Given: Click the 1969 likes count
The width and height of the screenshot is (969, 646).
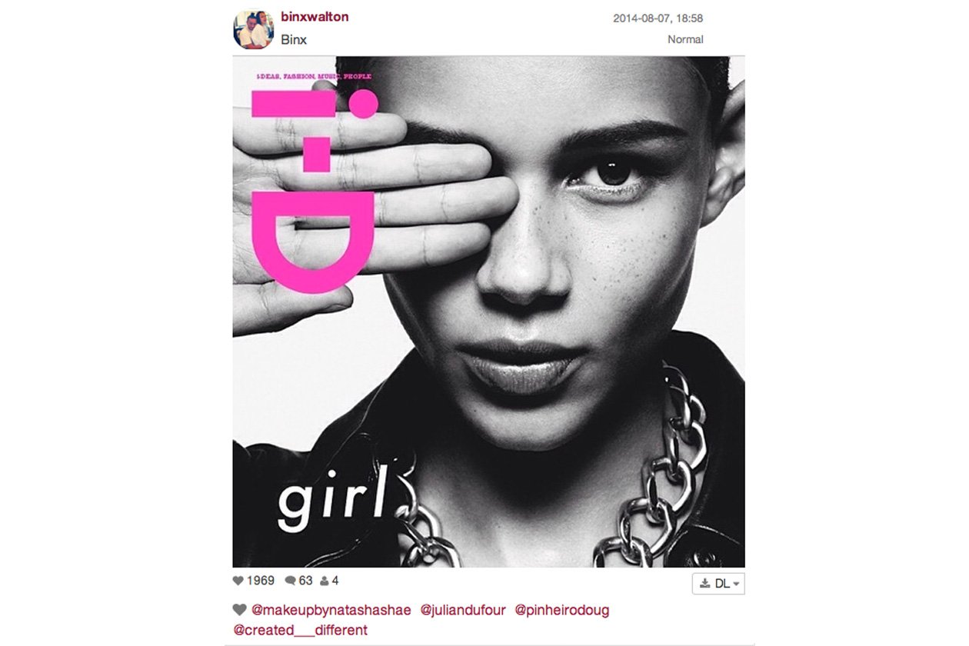Looking at the screenshot, I should 261,581.
